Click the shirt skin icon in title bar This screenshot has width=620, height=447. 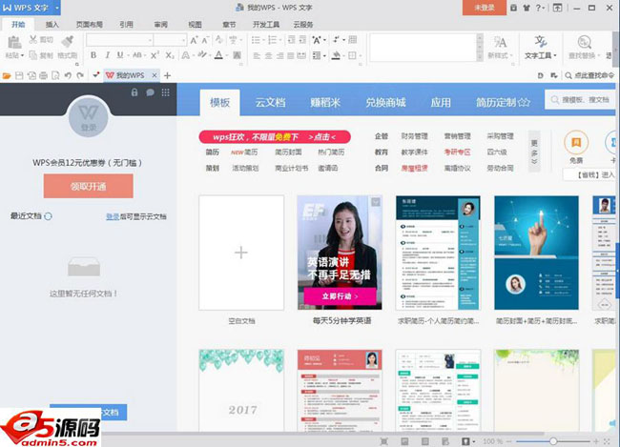tap(527, 8)
